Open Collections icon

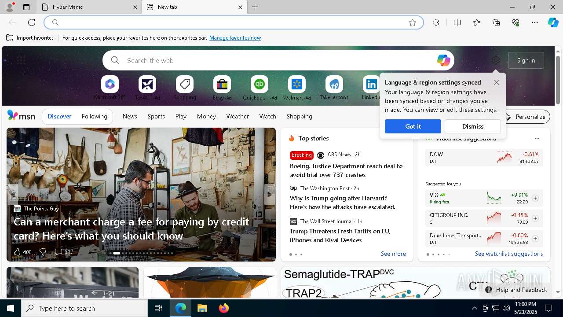(496, 22)
